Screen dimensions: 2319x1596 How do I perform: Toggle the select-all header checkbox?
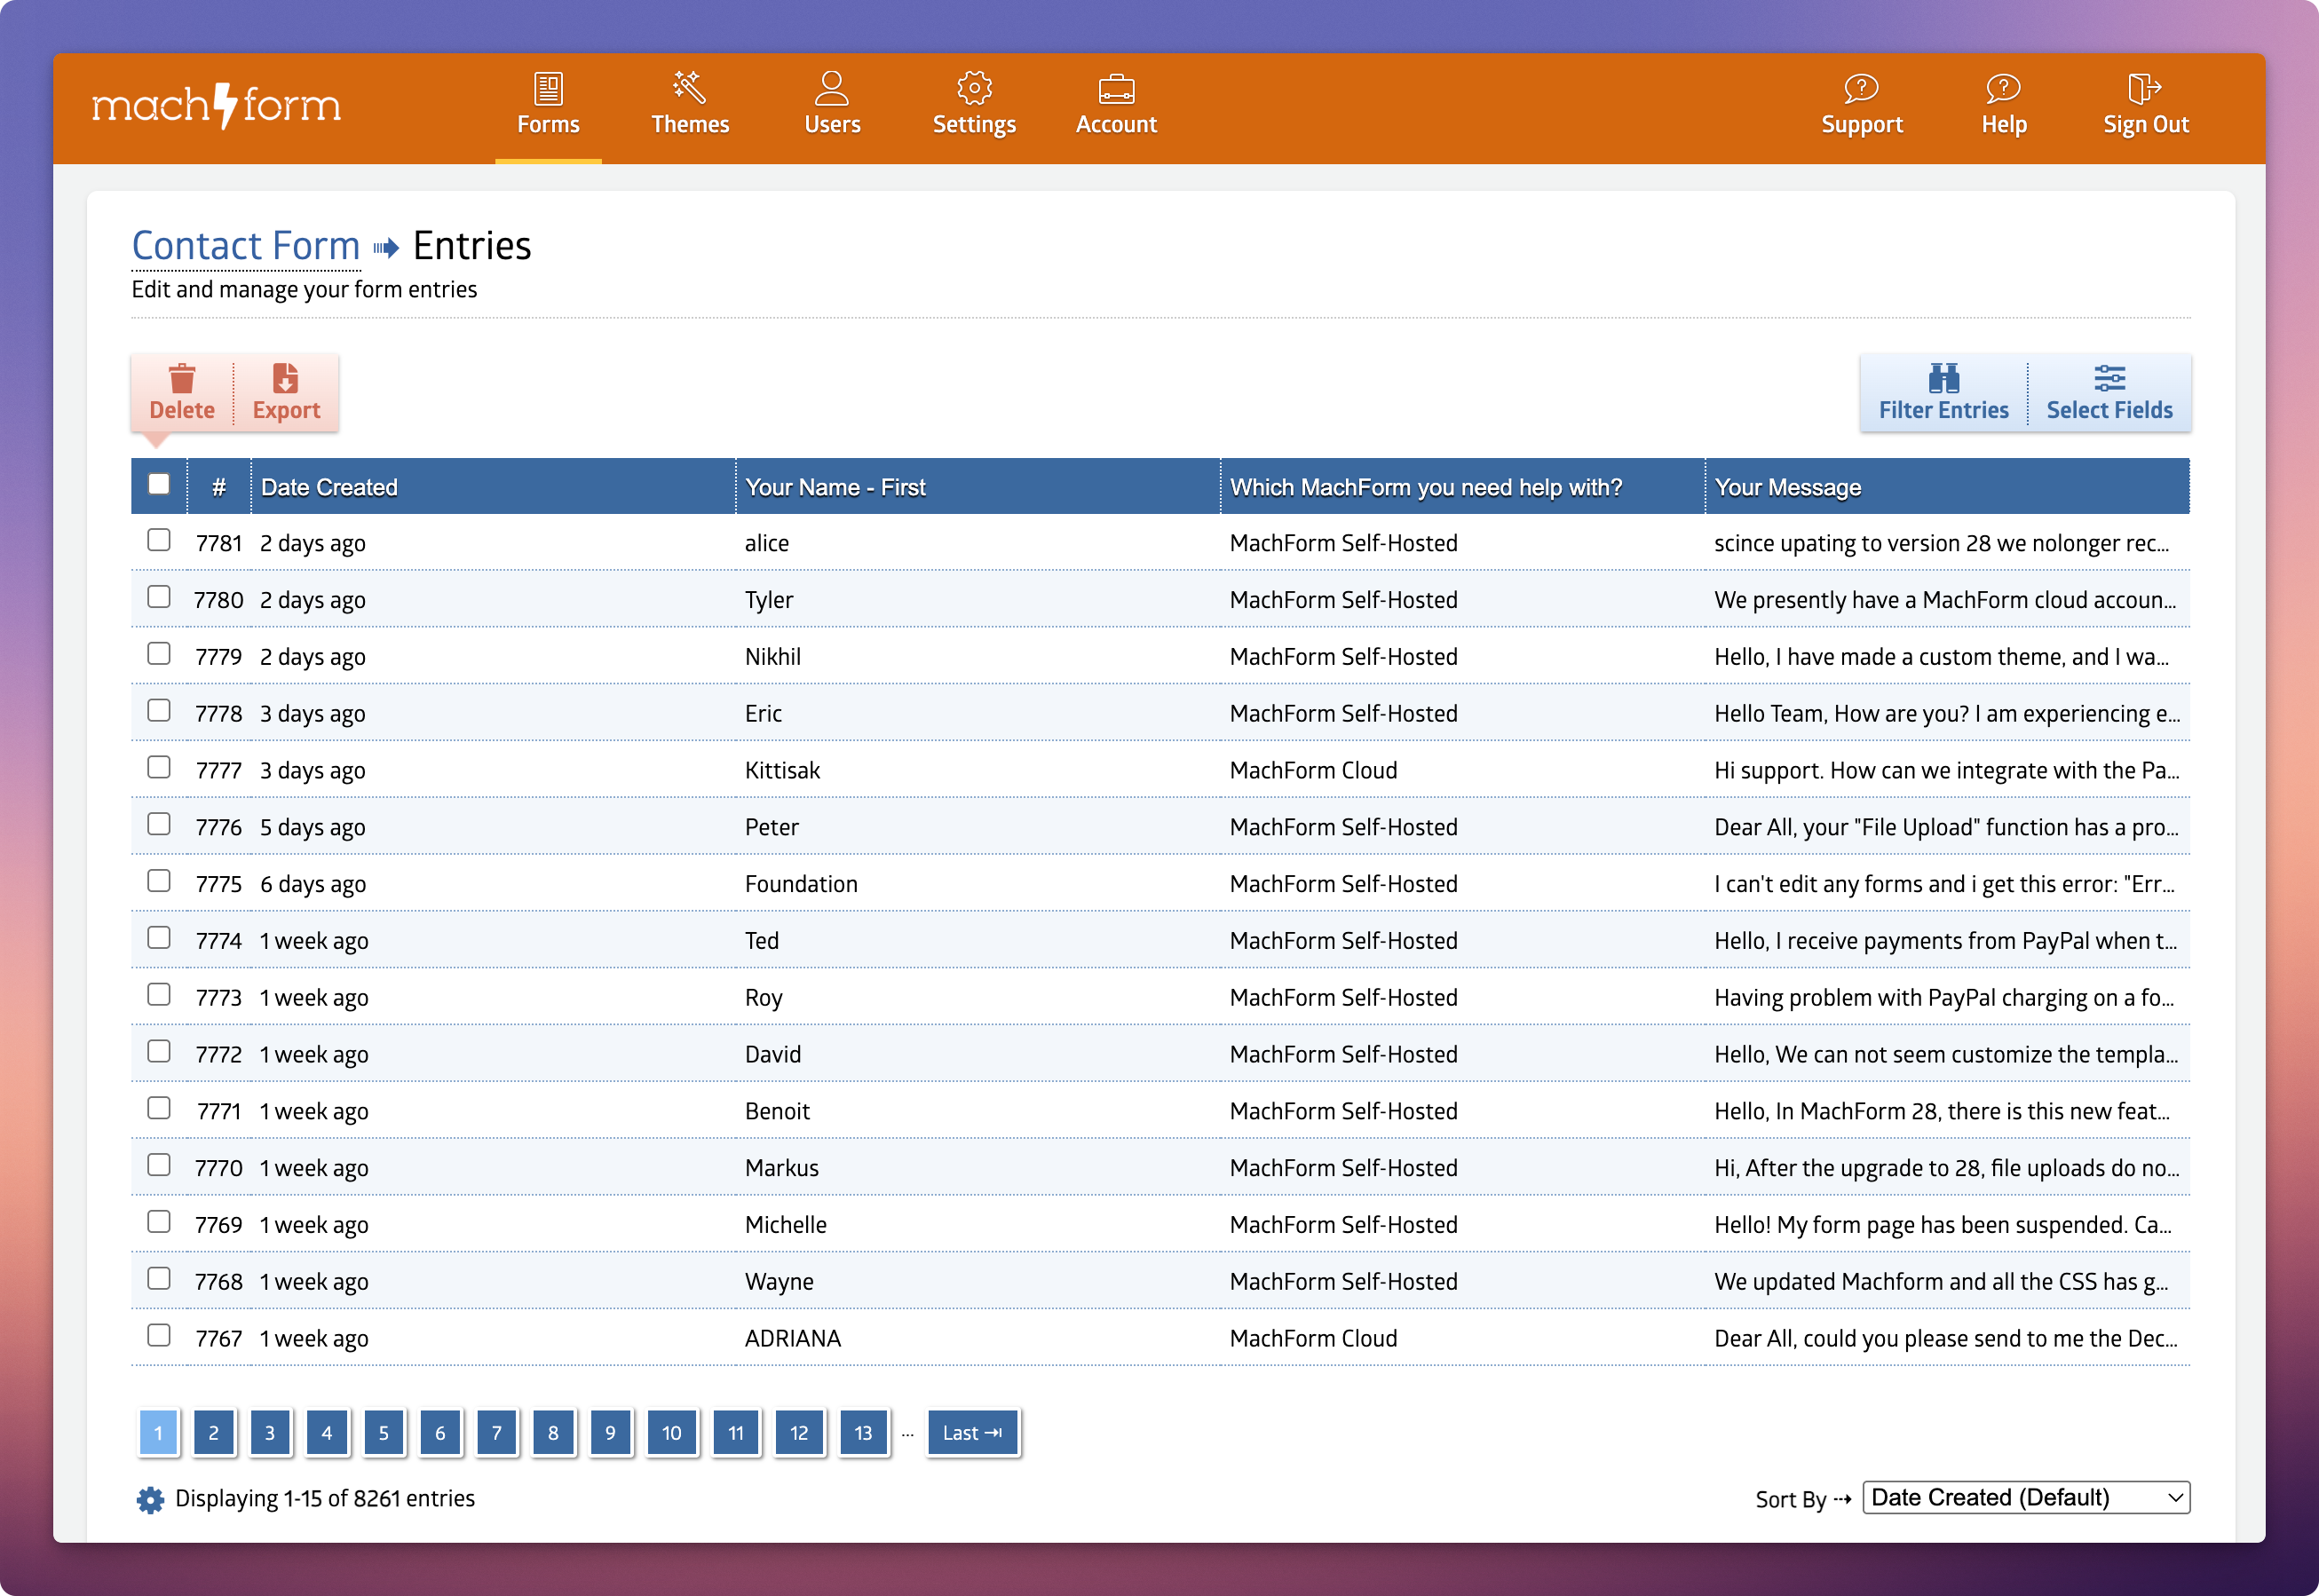(x=159, y=485)
